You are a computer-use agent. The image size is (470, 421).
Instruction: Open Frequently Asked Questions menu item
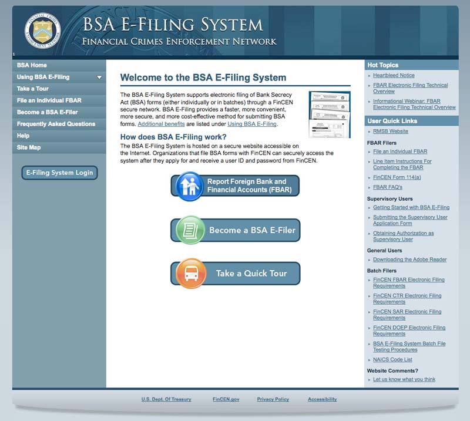click(x=59, y=124)
